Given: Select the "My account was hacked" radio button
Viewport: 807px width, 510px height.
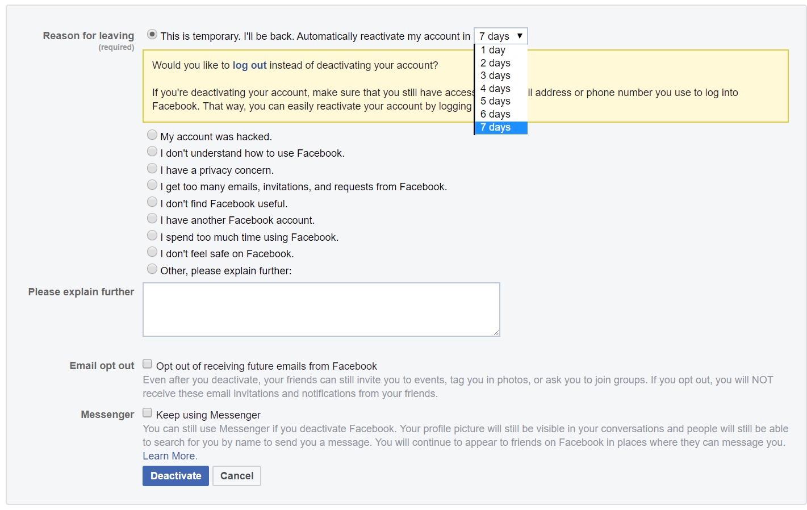Looking at the screenshot, I should 152,135.
